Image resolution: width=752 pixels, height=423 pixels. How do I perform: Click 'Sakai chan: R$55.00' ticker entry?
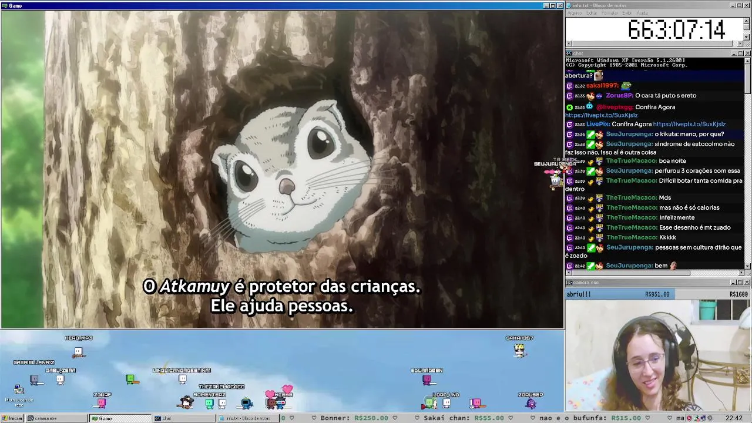click(x=464, y=418)
